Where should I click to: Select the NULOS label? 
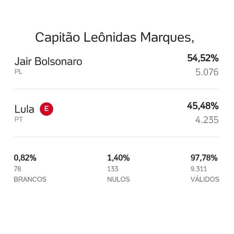click(x=119, y=179)
